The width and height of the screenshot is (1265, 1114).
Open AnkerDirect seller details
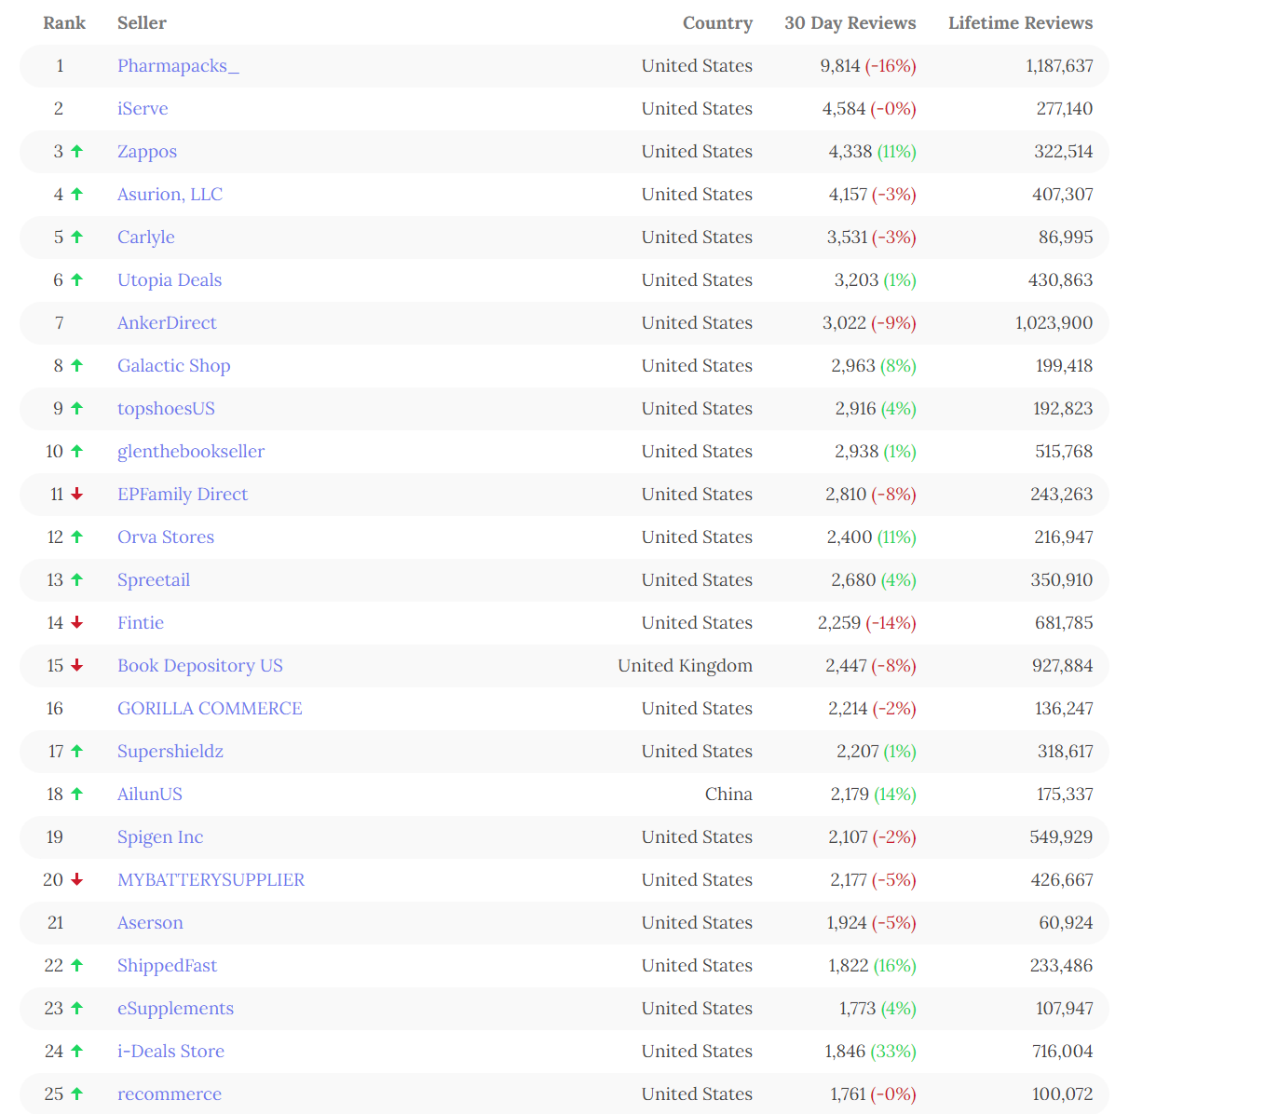pyautogui.click(x=167, y=323)
